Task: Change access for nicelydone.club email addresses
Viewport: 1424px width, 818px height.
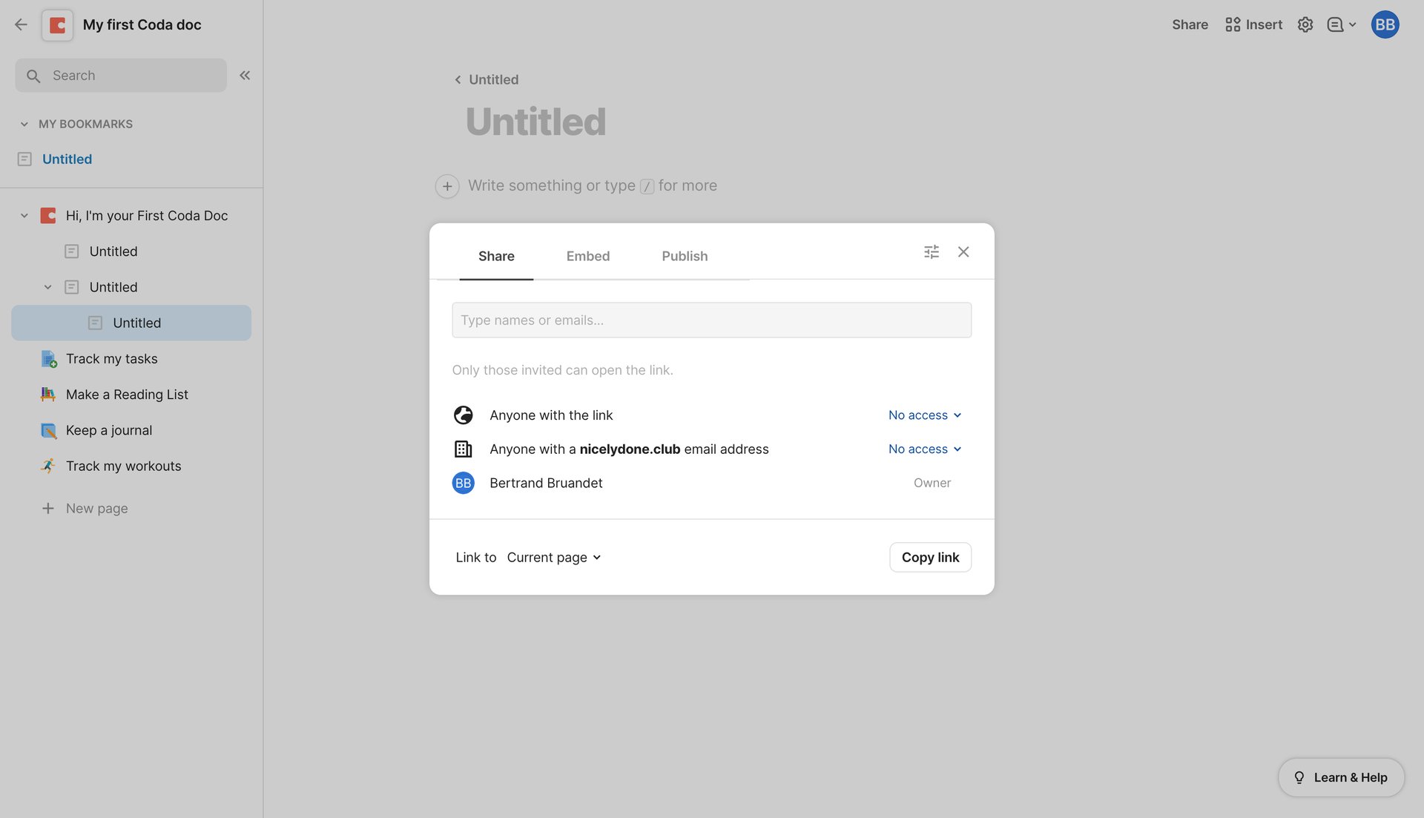Action: click(923, 449)
